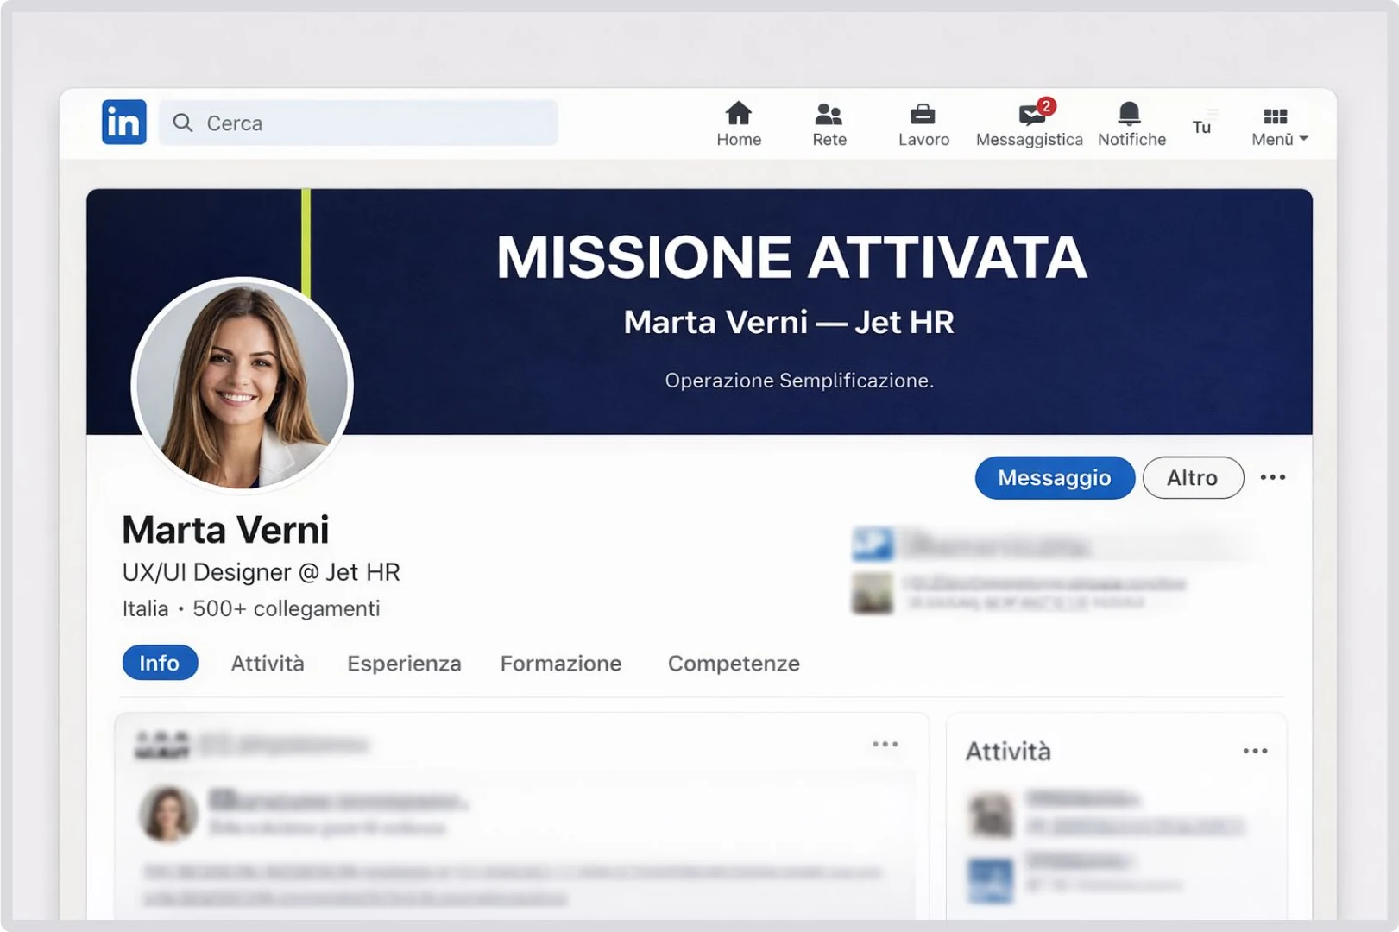Image resolution: width=1399 pixels, height=932 pixels.
Task: View the red 2 message badge
Action: [x=1046, y=106]
